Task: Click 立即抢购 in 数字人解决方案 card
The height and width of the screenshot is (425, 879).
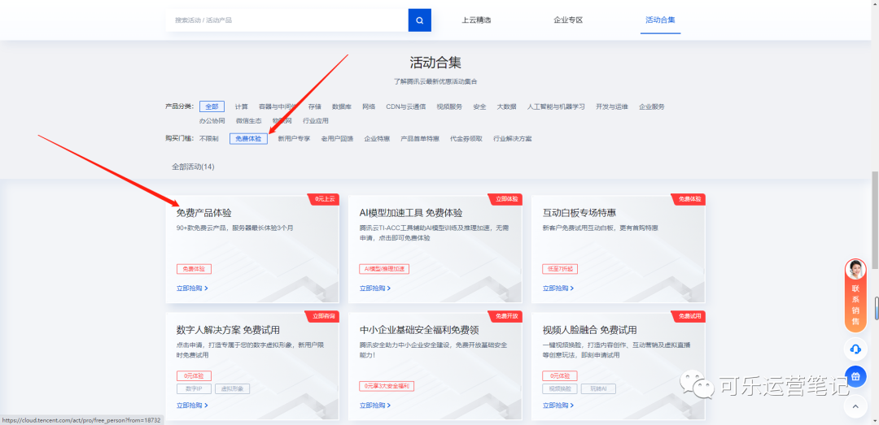Action: (x=192, y=405)
